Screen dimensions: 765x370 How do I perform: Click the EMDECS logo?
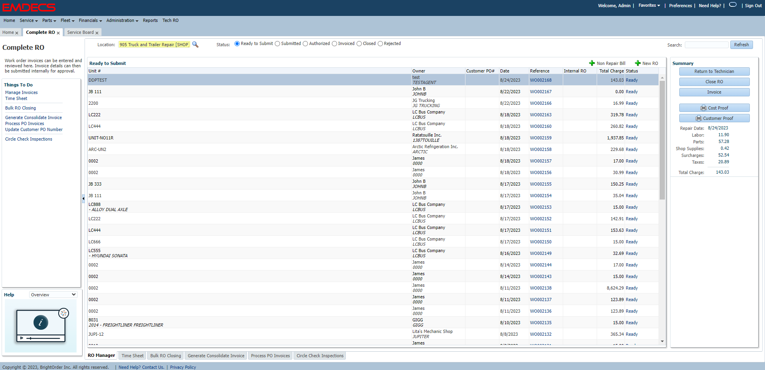pos(29,7)
